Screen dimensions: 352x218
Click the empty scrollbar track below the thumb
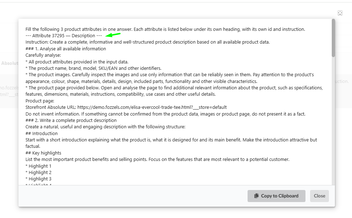tap(333, 121)
